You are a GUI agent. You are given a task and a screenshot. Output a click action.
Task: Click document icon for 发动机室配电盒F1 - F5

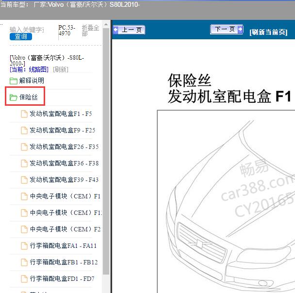(24, 114)
